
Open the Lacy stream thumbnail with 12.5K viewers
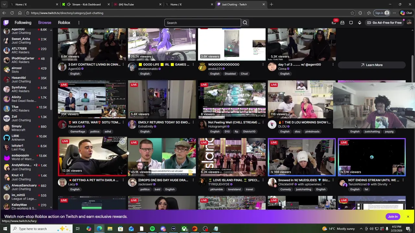(x=92, y=156)
